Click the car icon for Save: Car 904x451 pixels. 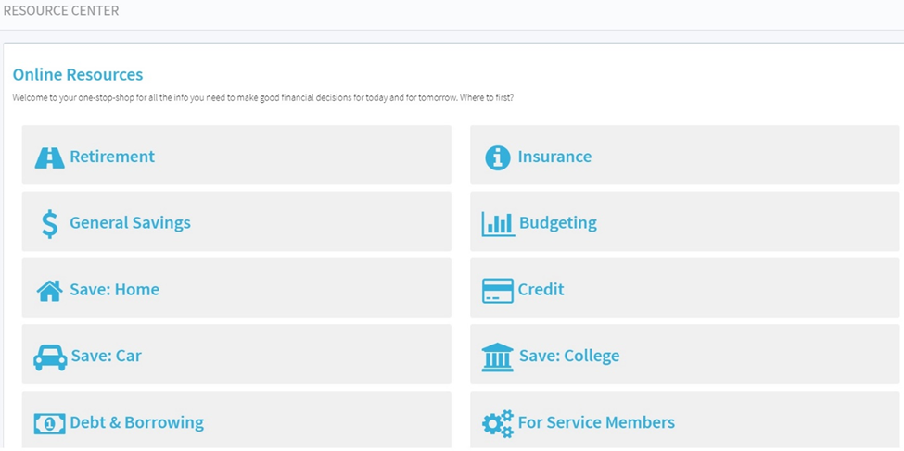click(50, 357)
